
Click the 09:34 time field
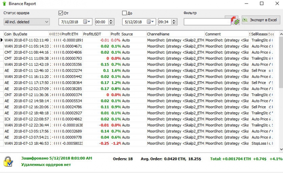coord(164,22)
